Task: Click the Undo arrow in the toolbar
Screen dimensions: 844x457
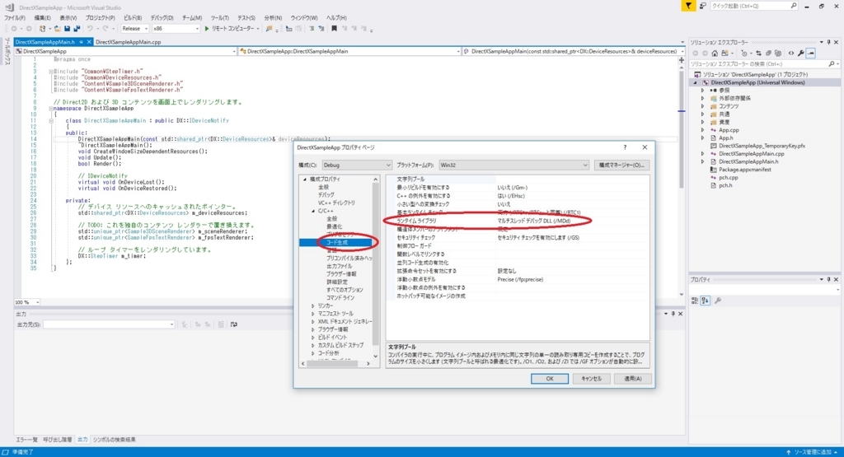Action: (x=90, y=29)
